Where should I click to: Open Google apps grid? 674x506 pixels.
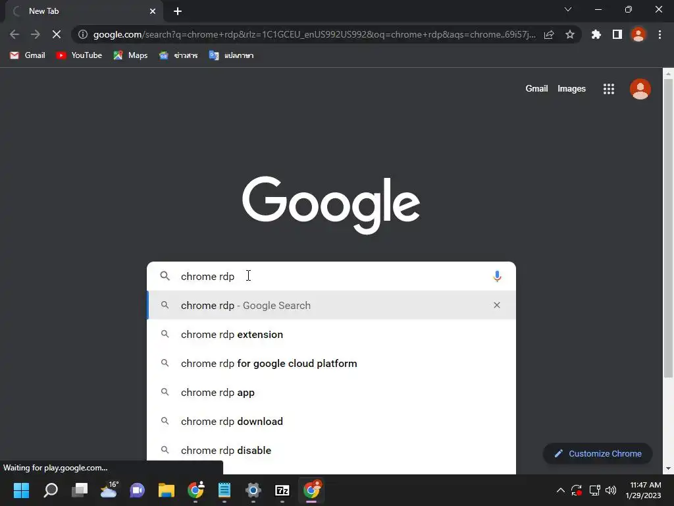click(x=609, y=89)
